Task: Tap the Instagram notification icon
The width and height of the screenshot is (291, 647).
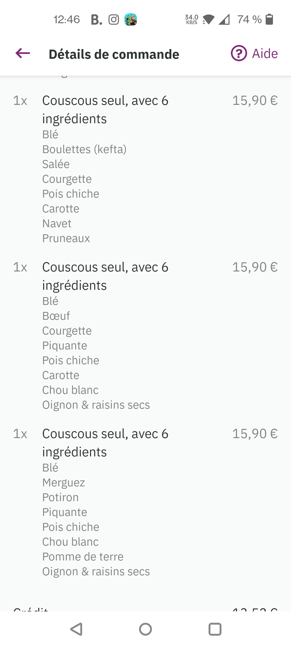Action: click(x=114, y=20)
